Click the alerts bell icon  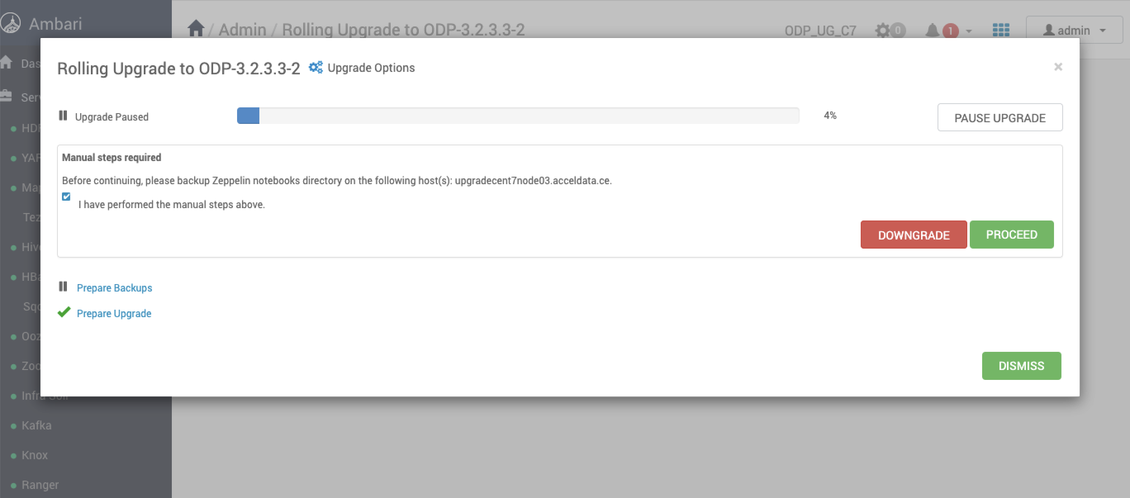pyautogui.click(x=932, y=30)
